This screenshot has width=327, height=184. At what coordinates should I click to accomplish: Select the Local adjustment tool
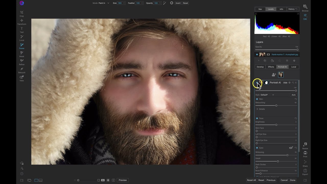pyautogui.click(x=22, y=38)
